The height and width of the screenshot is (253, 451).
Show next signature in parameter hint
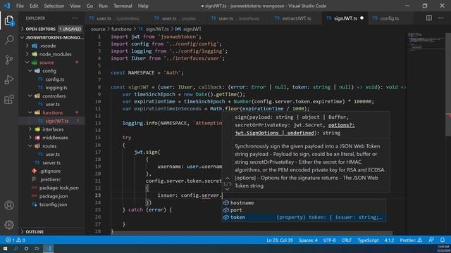click(227, 189)
